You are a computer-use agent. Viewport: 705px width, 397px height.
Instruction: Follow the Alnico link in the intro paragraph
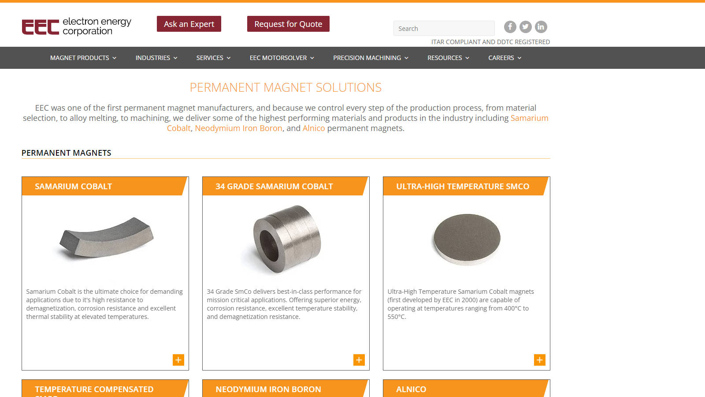[314, 128]
